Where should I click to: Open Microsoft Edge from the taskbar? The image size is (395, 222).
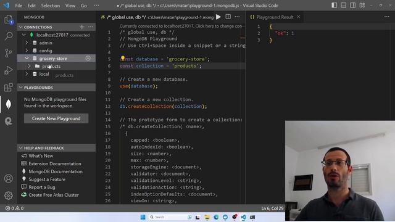(216, 217)
